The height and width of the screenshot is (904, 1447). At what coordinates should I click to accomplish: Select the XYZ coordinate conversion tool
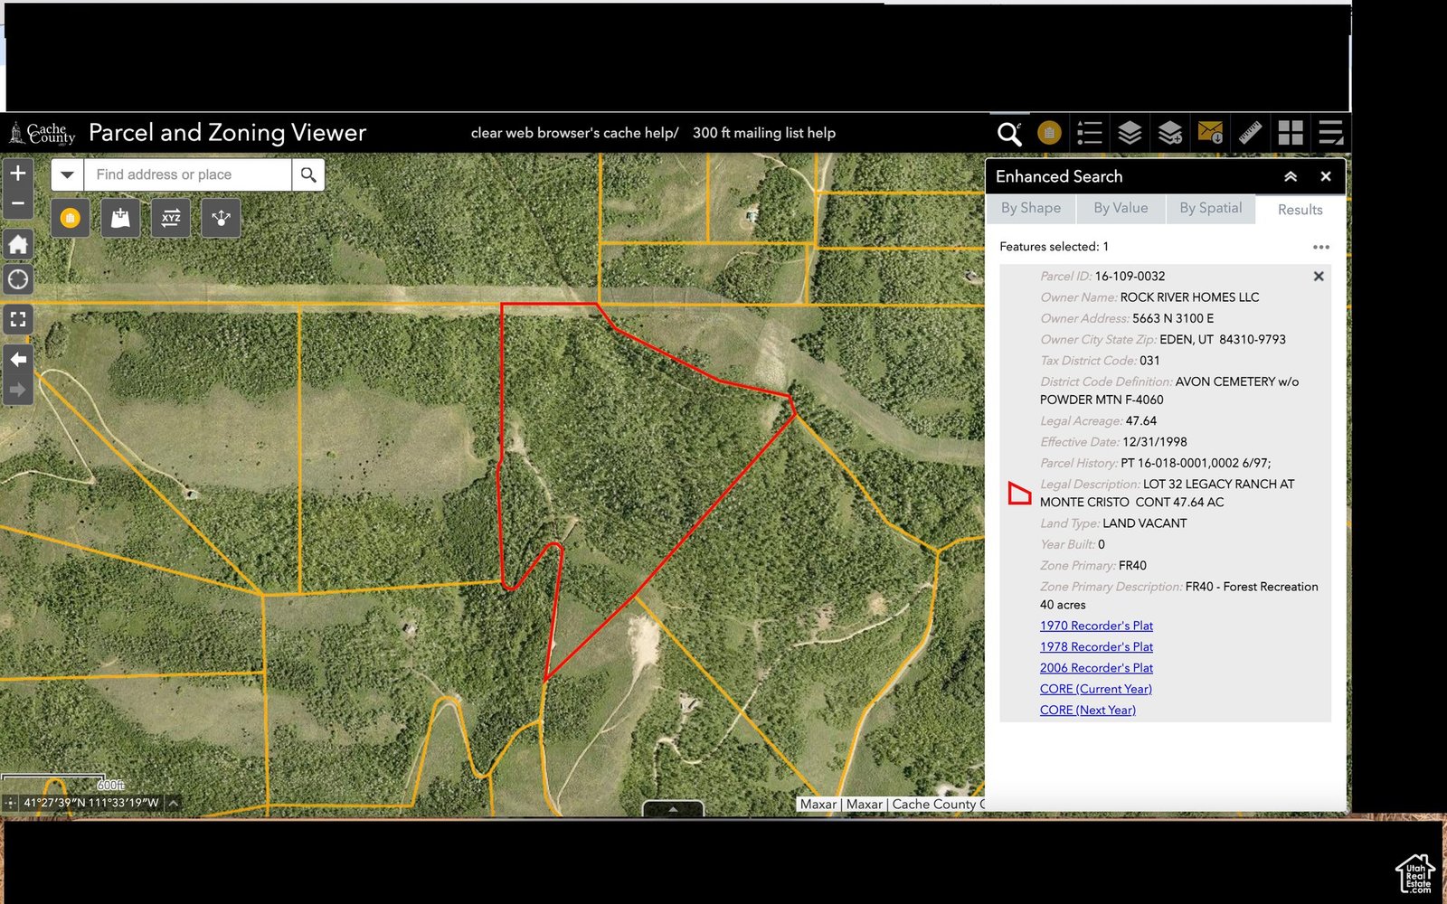coord(171,218)
